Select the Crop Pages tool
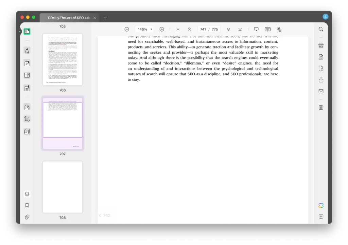Screen dimensions: 348x245 (x=27, y=119)
